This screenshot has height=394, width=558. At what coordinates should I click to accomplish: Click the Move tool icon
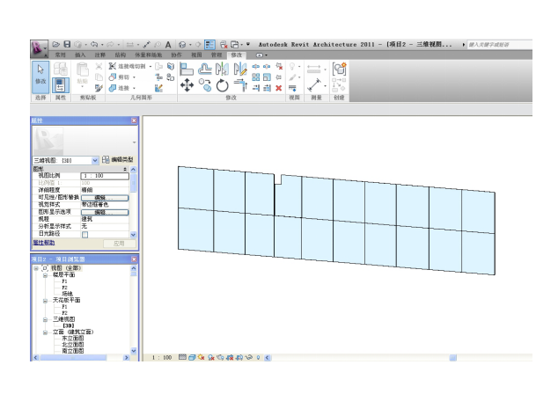pos(187,85)
